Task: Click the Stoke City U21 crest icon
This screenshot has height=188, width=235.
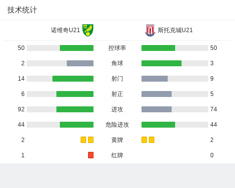Action: [150, 30]
